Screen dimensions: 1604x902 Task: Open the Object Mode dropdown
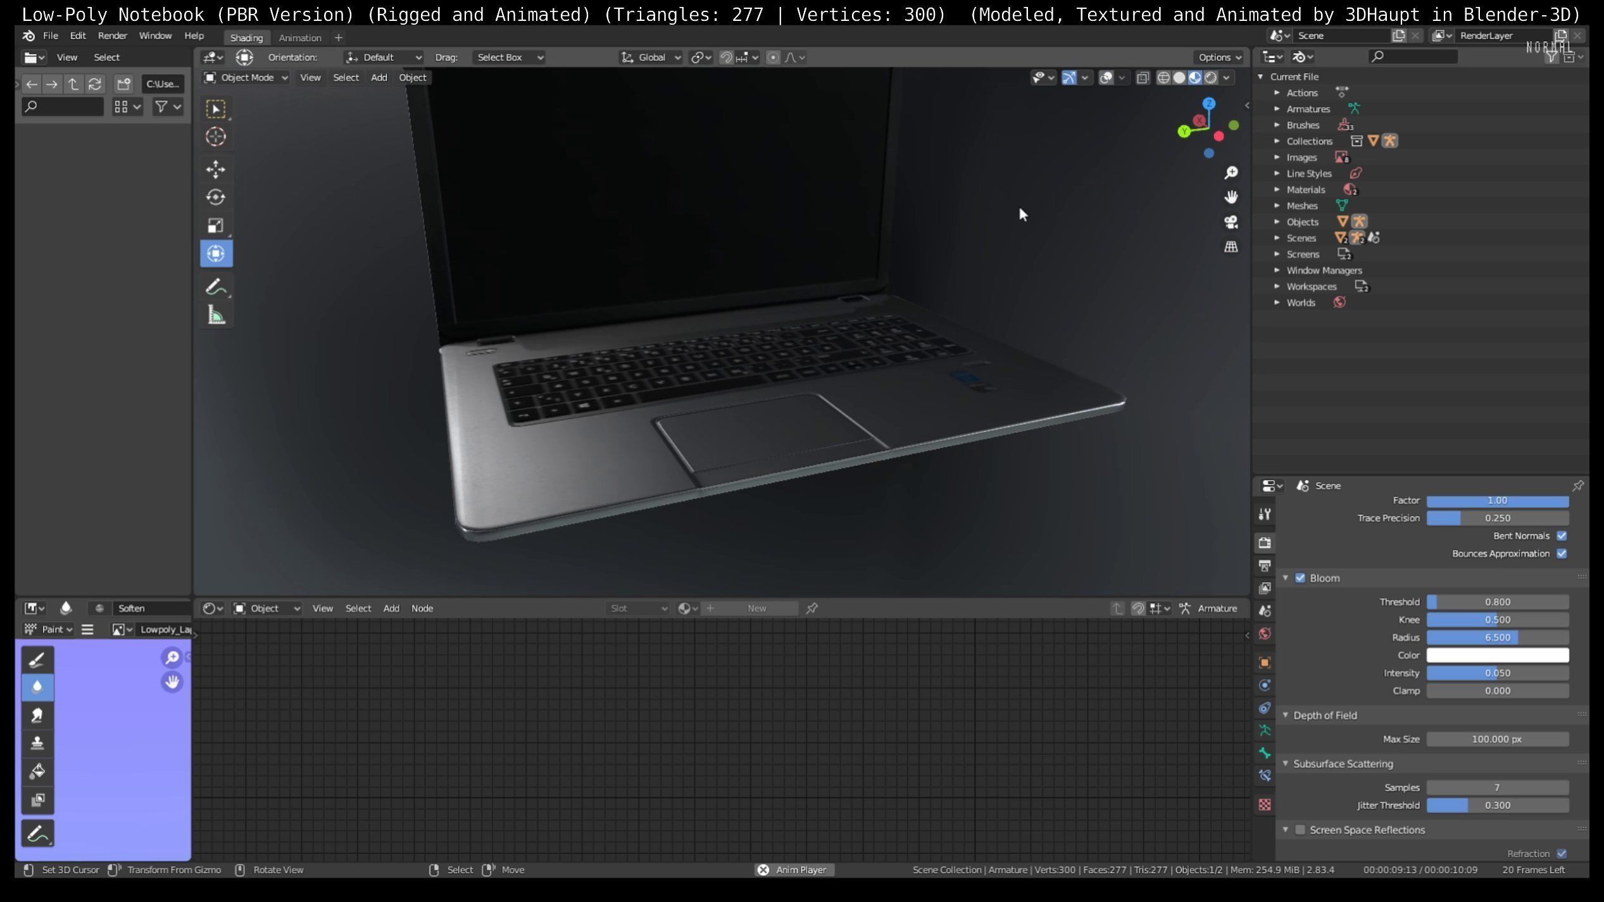pyautogui.click(x=246, y=77)
